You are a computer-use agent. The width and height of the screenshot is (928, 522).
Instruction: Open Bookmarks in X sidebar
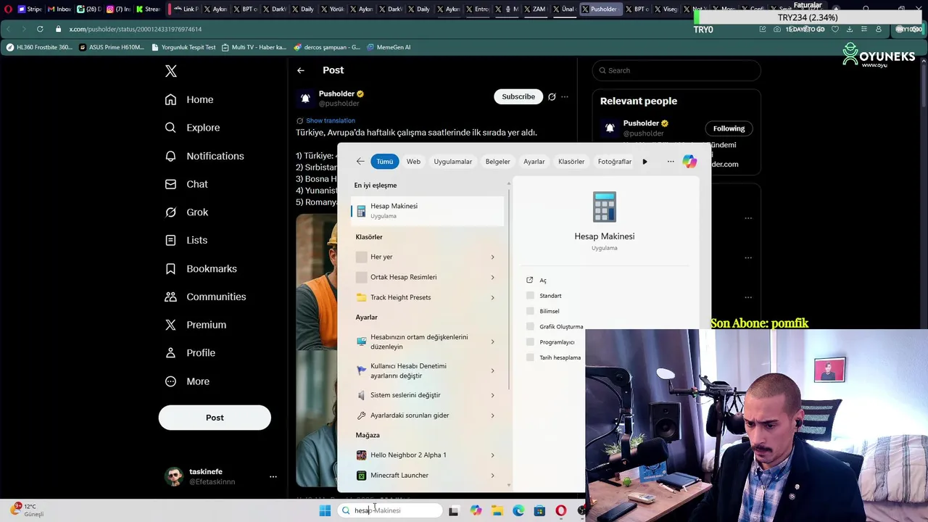point(201,268)
